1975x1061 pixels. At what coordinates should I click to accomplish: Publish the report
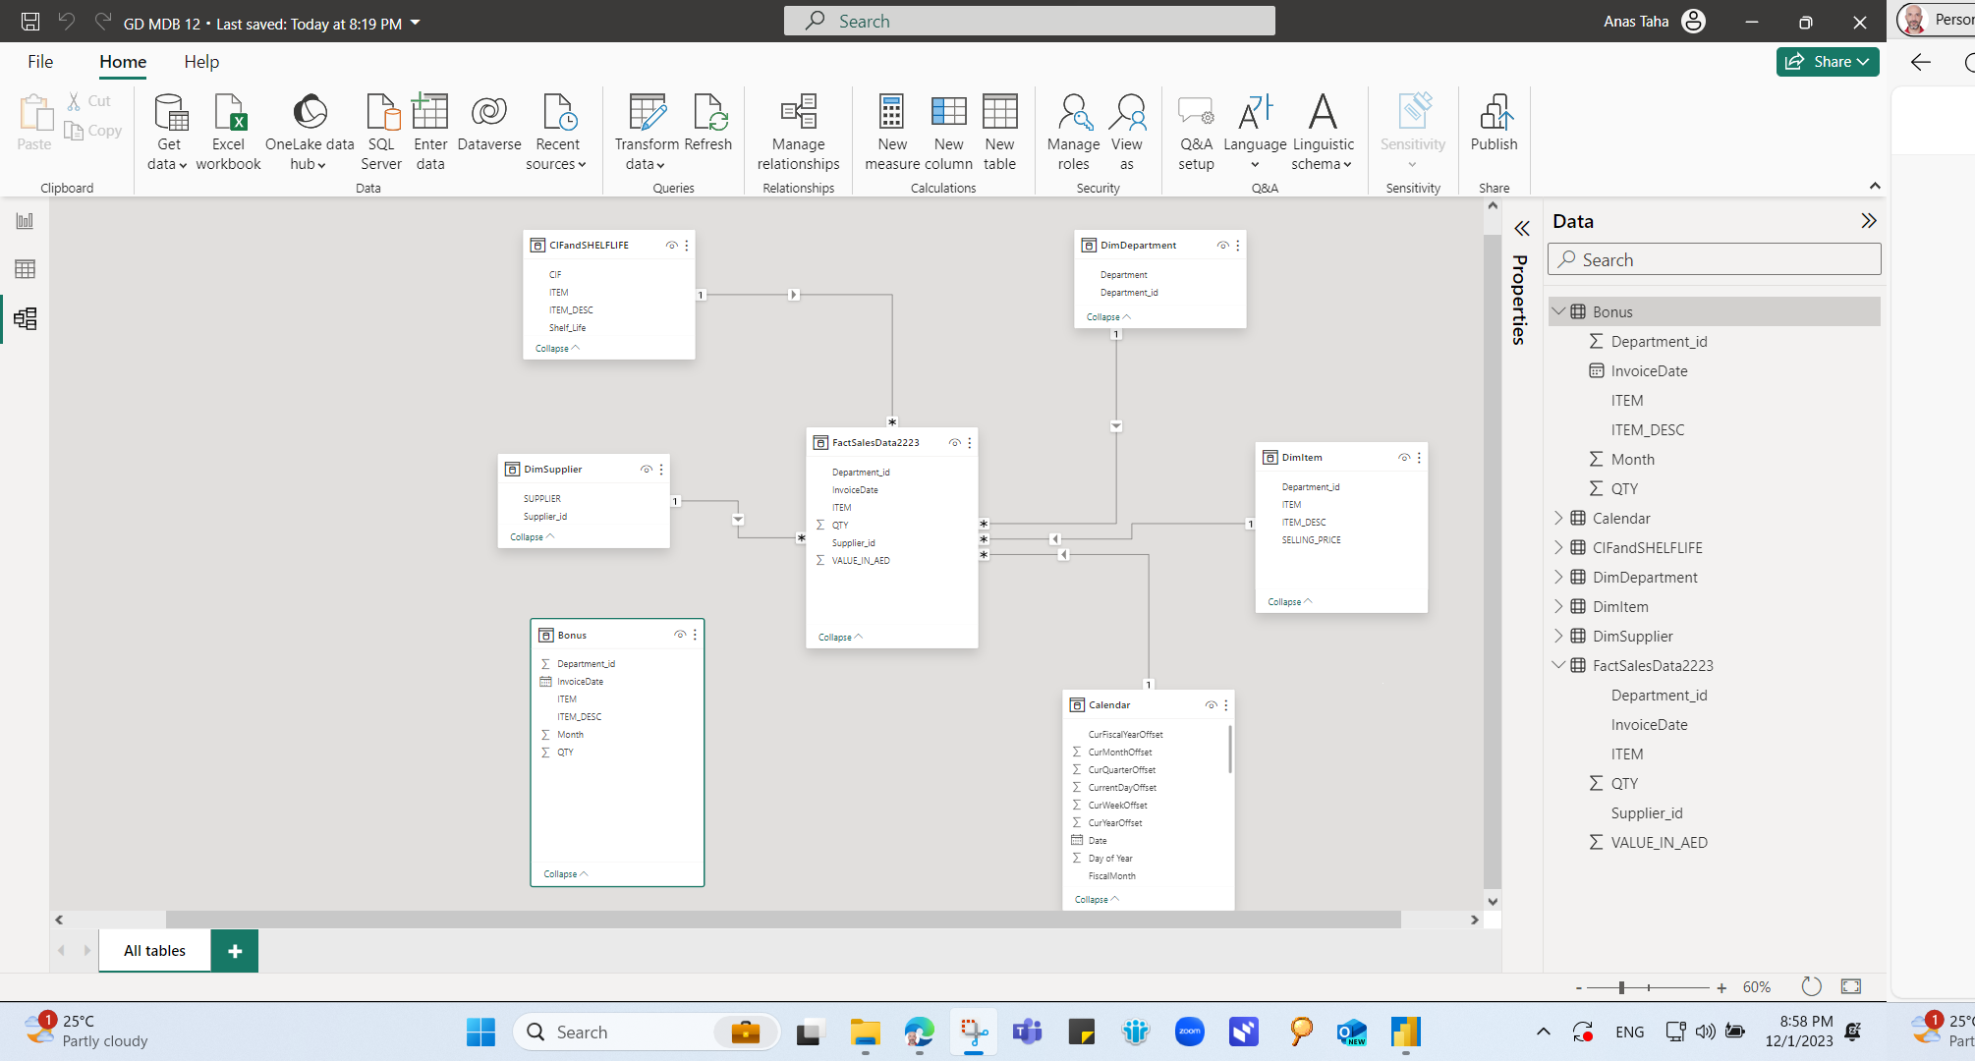[1494, 123]
